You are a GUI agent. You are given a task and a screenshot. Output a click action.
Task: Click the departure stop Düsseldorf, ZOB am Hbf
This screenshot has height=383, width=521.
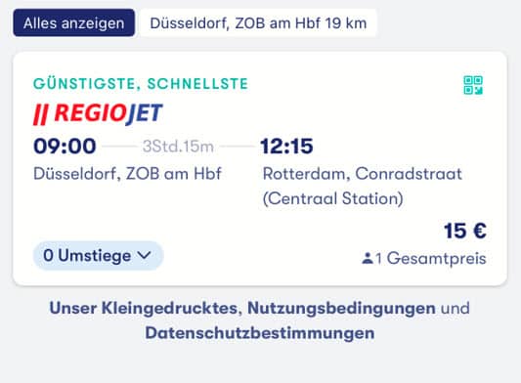[127, 173]
